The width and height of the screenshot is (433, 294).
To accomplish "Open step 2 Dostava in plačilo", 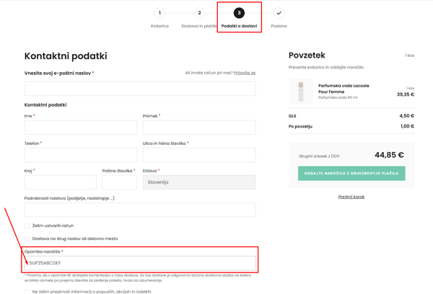I will coord(199,13).
